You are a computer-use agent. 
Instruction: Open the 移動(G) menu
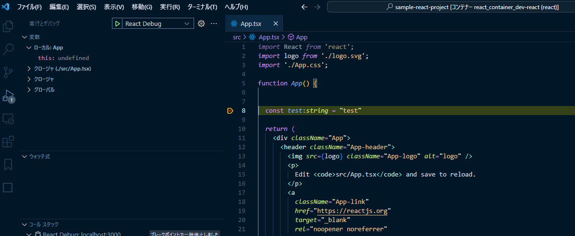point(142,7)
